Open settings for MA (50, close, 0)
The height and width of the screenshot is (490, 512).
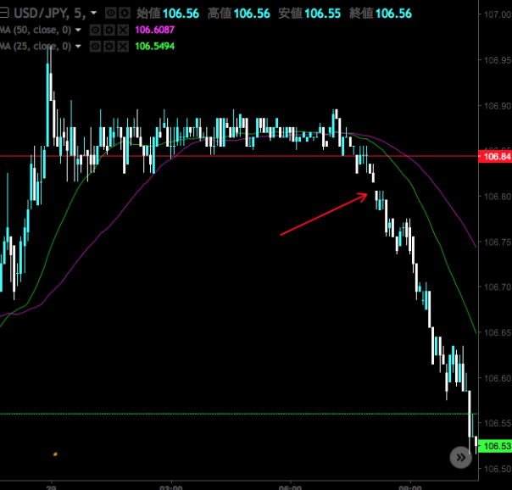[109, 30]
